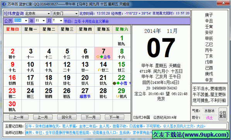Select date 25 初四

49,93
